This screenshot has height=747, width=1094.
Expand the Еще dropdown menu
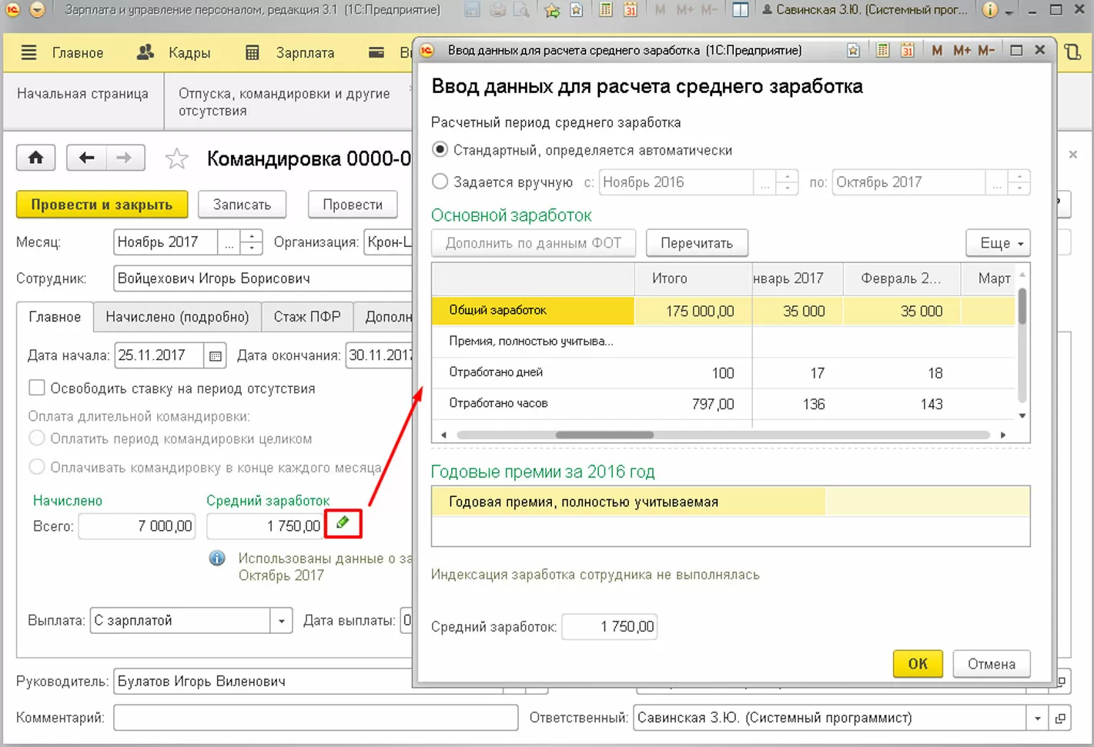[x=998, y=243]
